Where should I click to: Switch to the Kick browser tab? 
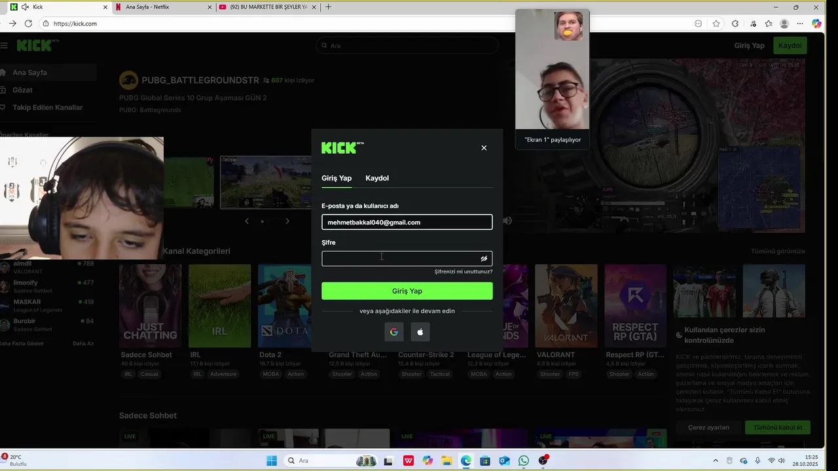click(58, 7)
